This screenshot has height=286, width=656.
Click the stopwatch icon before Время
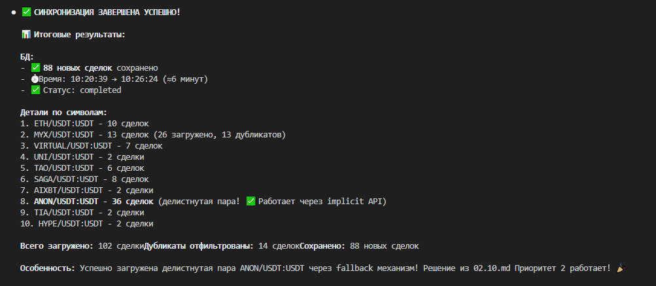click(x=35, y=79)
